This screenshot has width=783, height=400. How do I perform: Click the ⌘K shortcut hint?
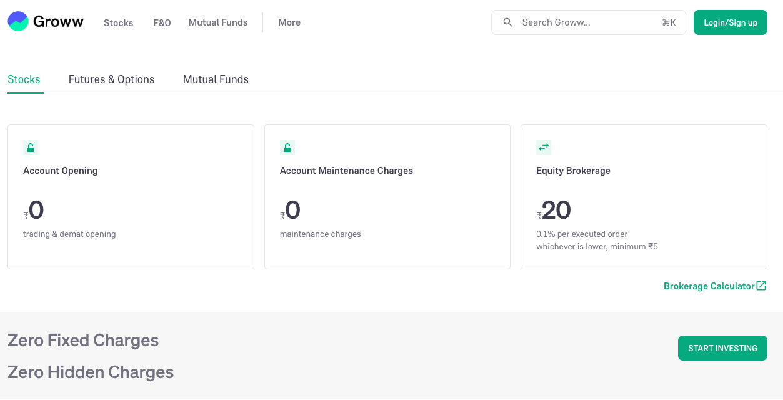pyautogui.click(x=669, y=22)
